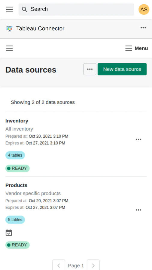Open the Menu on the right
152x270 pixels.
136,48
